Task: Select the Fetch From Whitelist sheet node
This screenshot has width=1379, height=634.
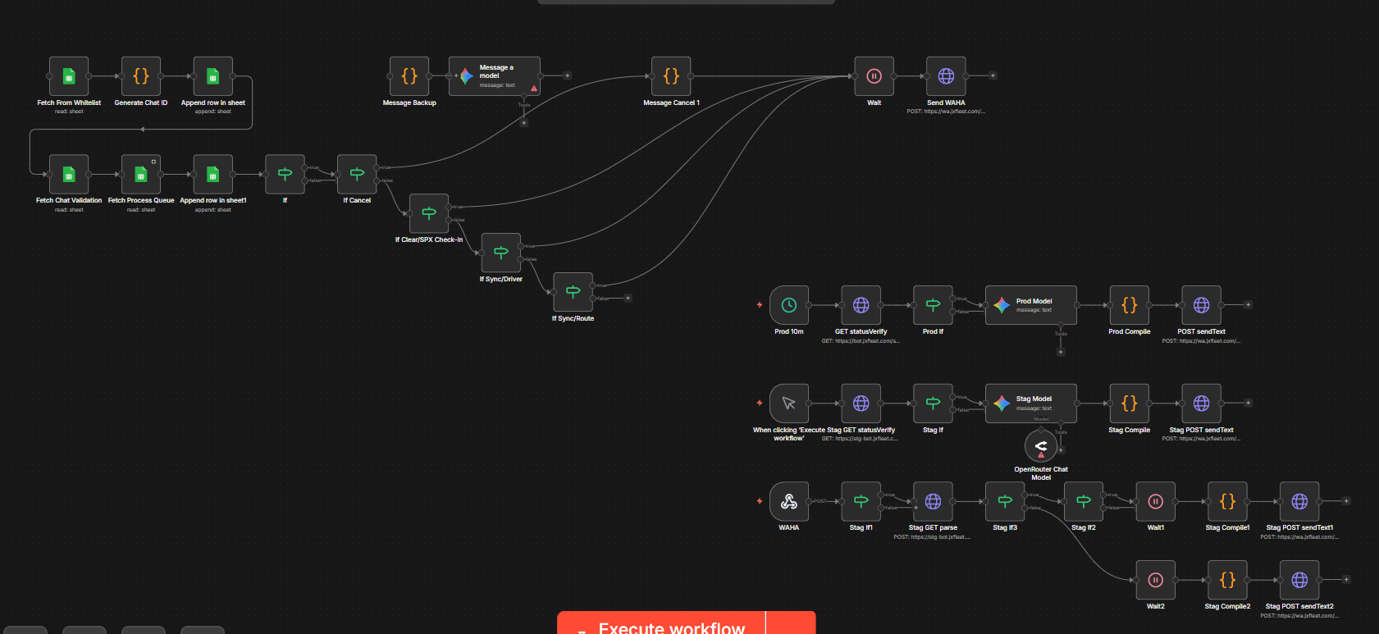Action: (69, 76)
